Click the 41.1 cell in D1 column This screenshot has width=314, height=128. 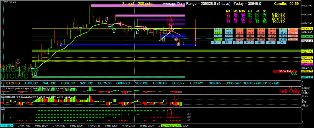pyautogui.click(x=283, y=29)
